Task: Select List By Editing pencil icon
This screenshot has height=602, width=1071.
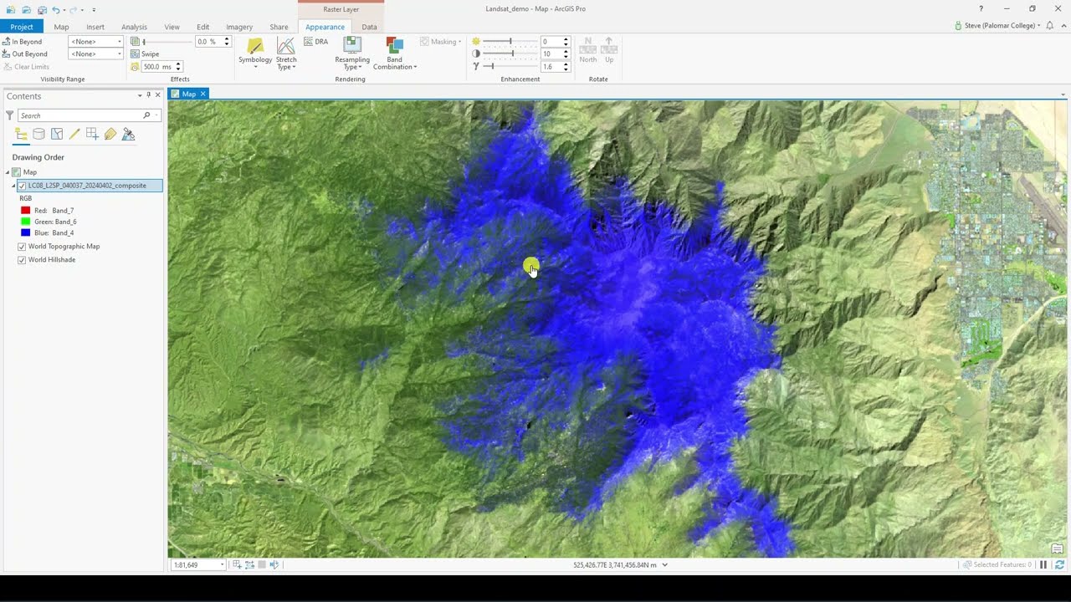Action: tap(74, 134)
